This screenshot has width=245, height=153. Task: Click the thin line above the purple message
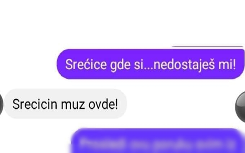point(207,47)
